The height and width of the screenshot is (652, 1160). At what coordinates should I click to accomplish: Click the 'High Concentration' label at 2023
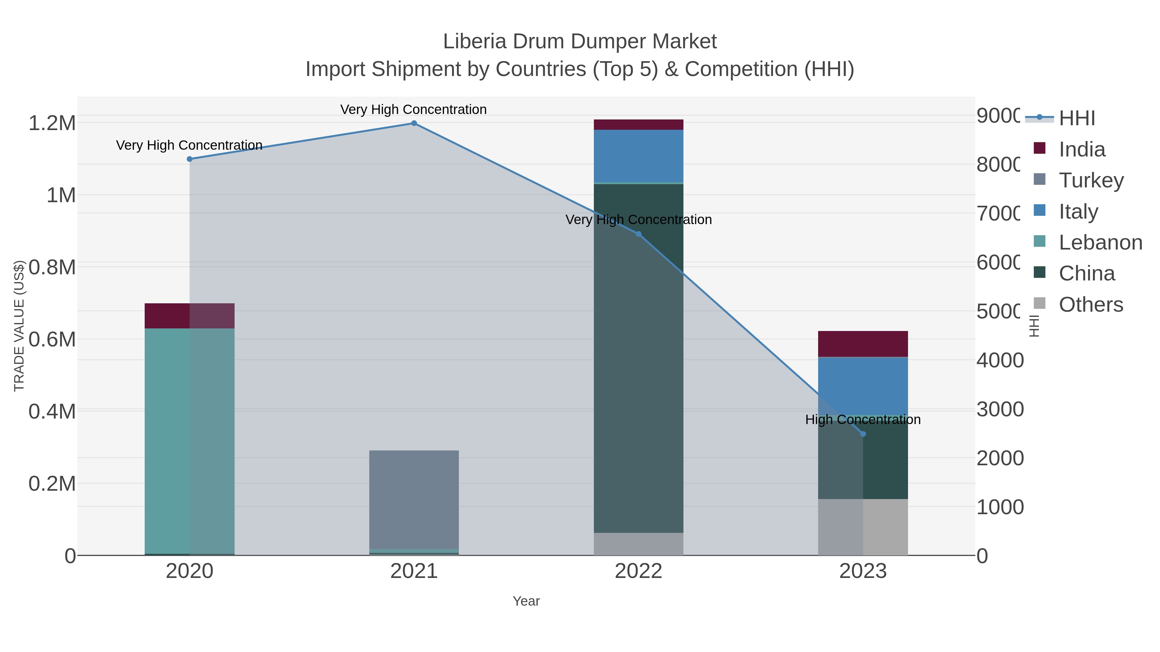coord(863,419)
